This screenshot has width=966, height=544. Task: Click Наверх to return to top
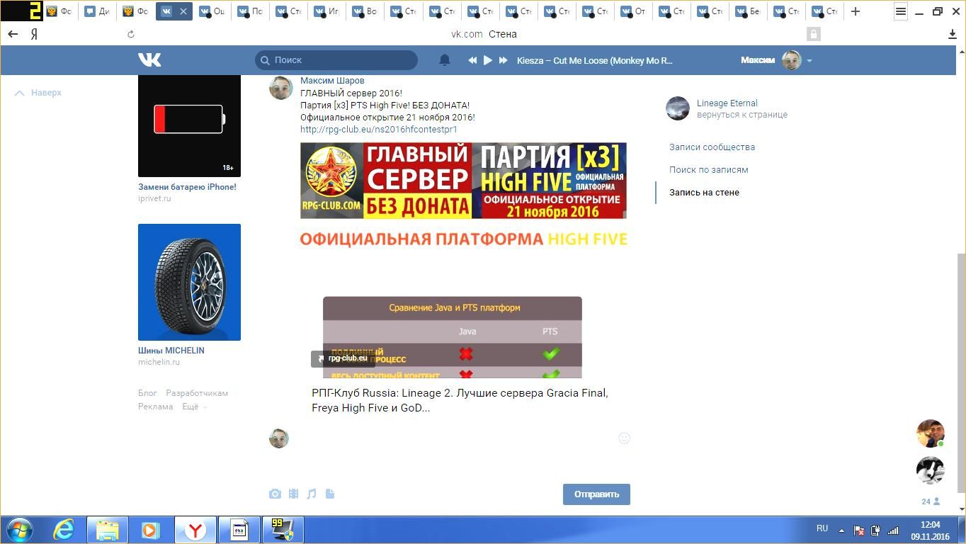(39, 93)
